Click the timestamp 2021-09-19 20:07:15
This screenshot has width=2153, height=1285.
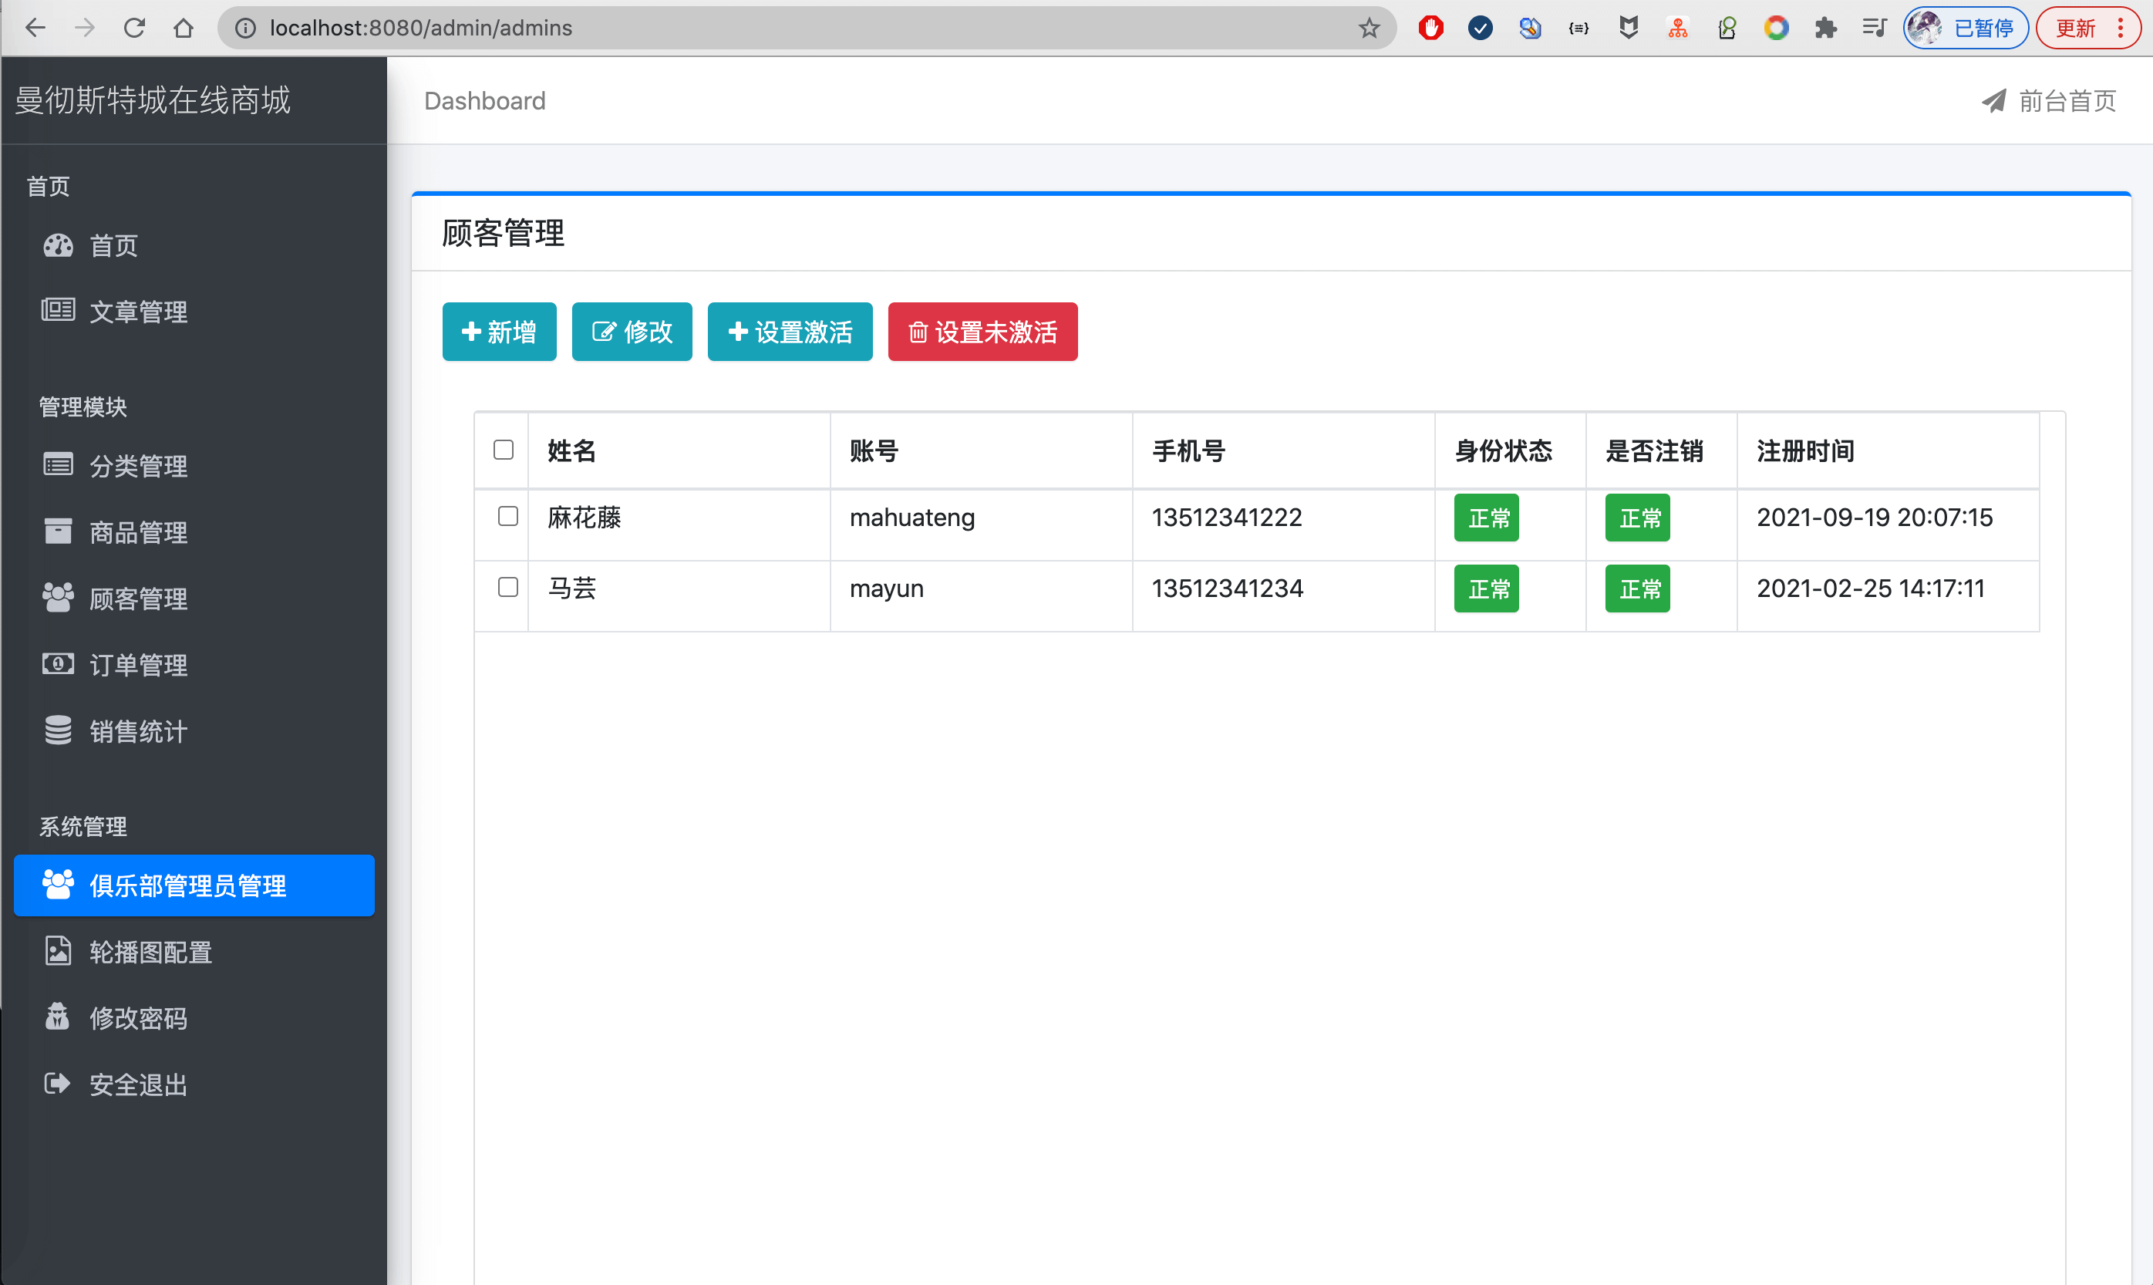tap(1875, 518)
